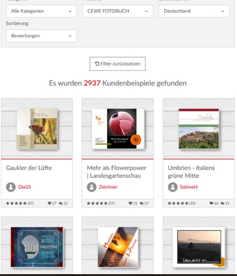The width and height of the screenshot is (237, 276).
Task: Click the heart icon showing 64 likes
Action: (x=211, y=203)
